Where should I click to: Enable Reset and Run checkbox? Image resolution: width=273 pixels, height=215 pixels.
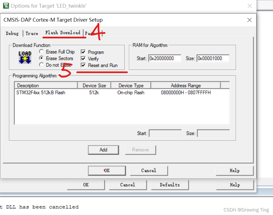83,65
